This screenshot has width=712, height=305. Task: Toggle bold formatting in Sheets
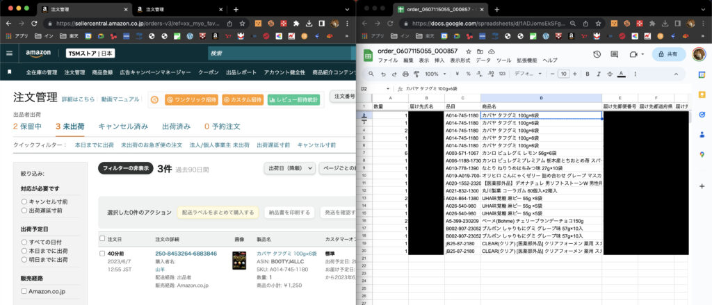[588, 74]
